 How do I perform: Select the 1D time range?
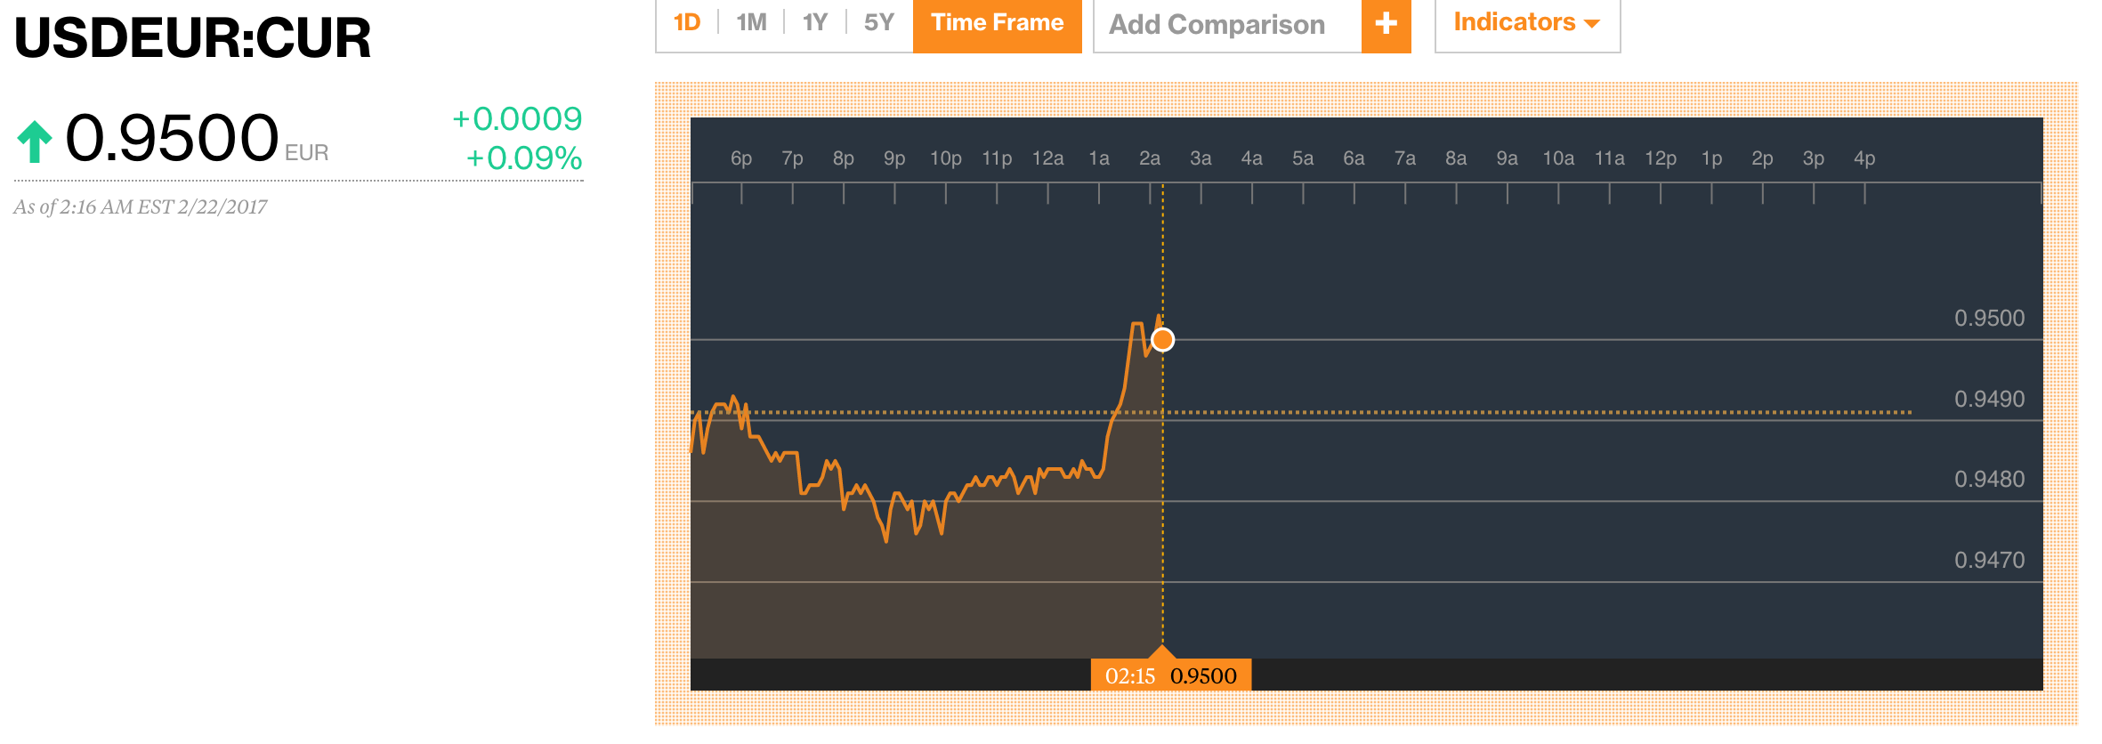pyautogui.click(x=687, y=23)
